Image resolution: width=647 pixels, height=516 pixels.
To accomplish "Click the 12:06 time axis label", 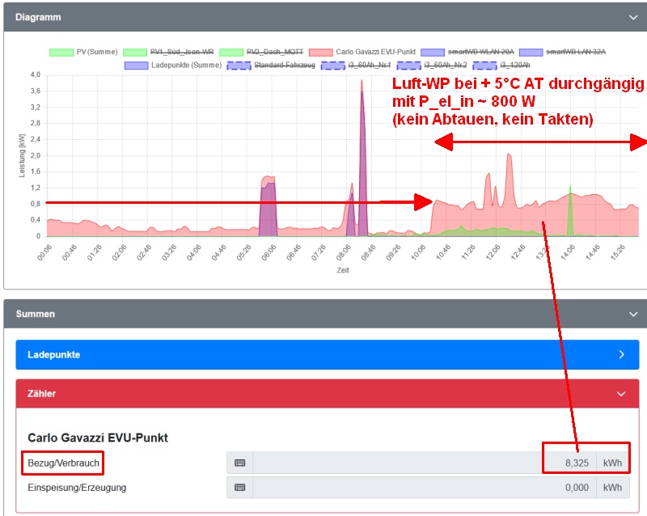I will (493, 252).
